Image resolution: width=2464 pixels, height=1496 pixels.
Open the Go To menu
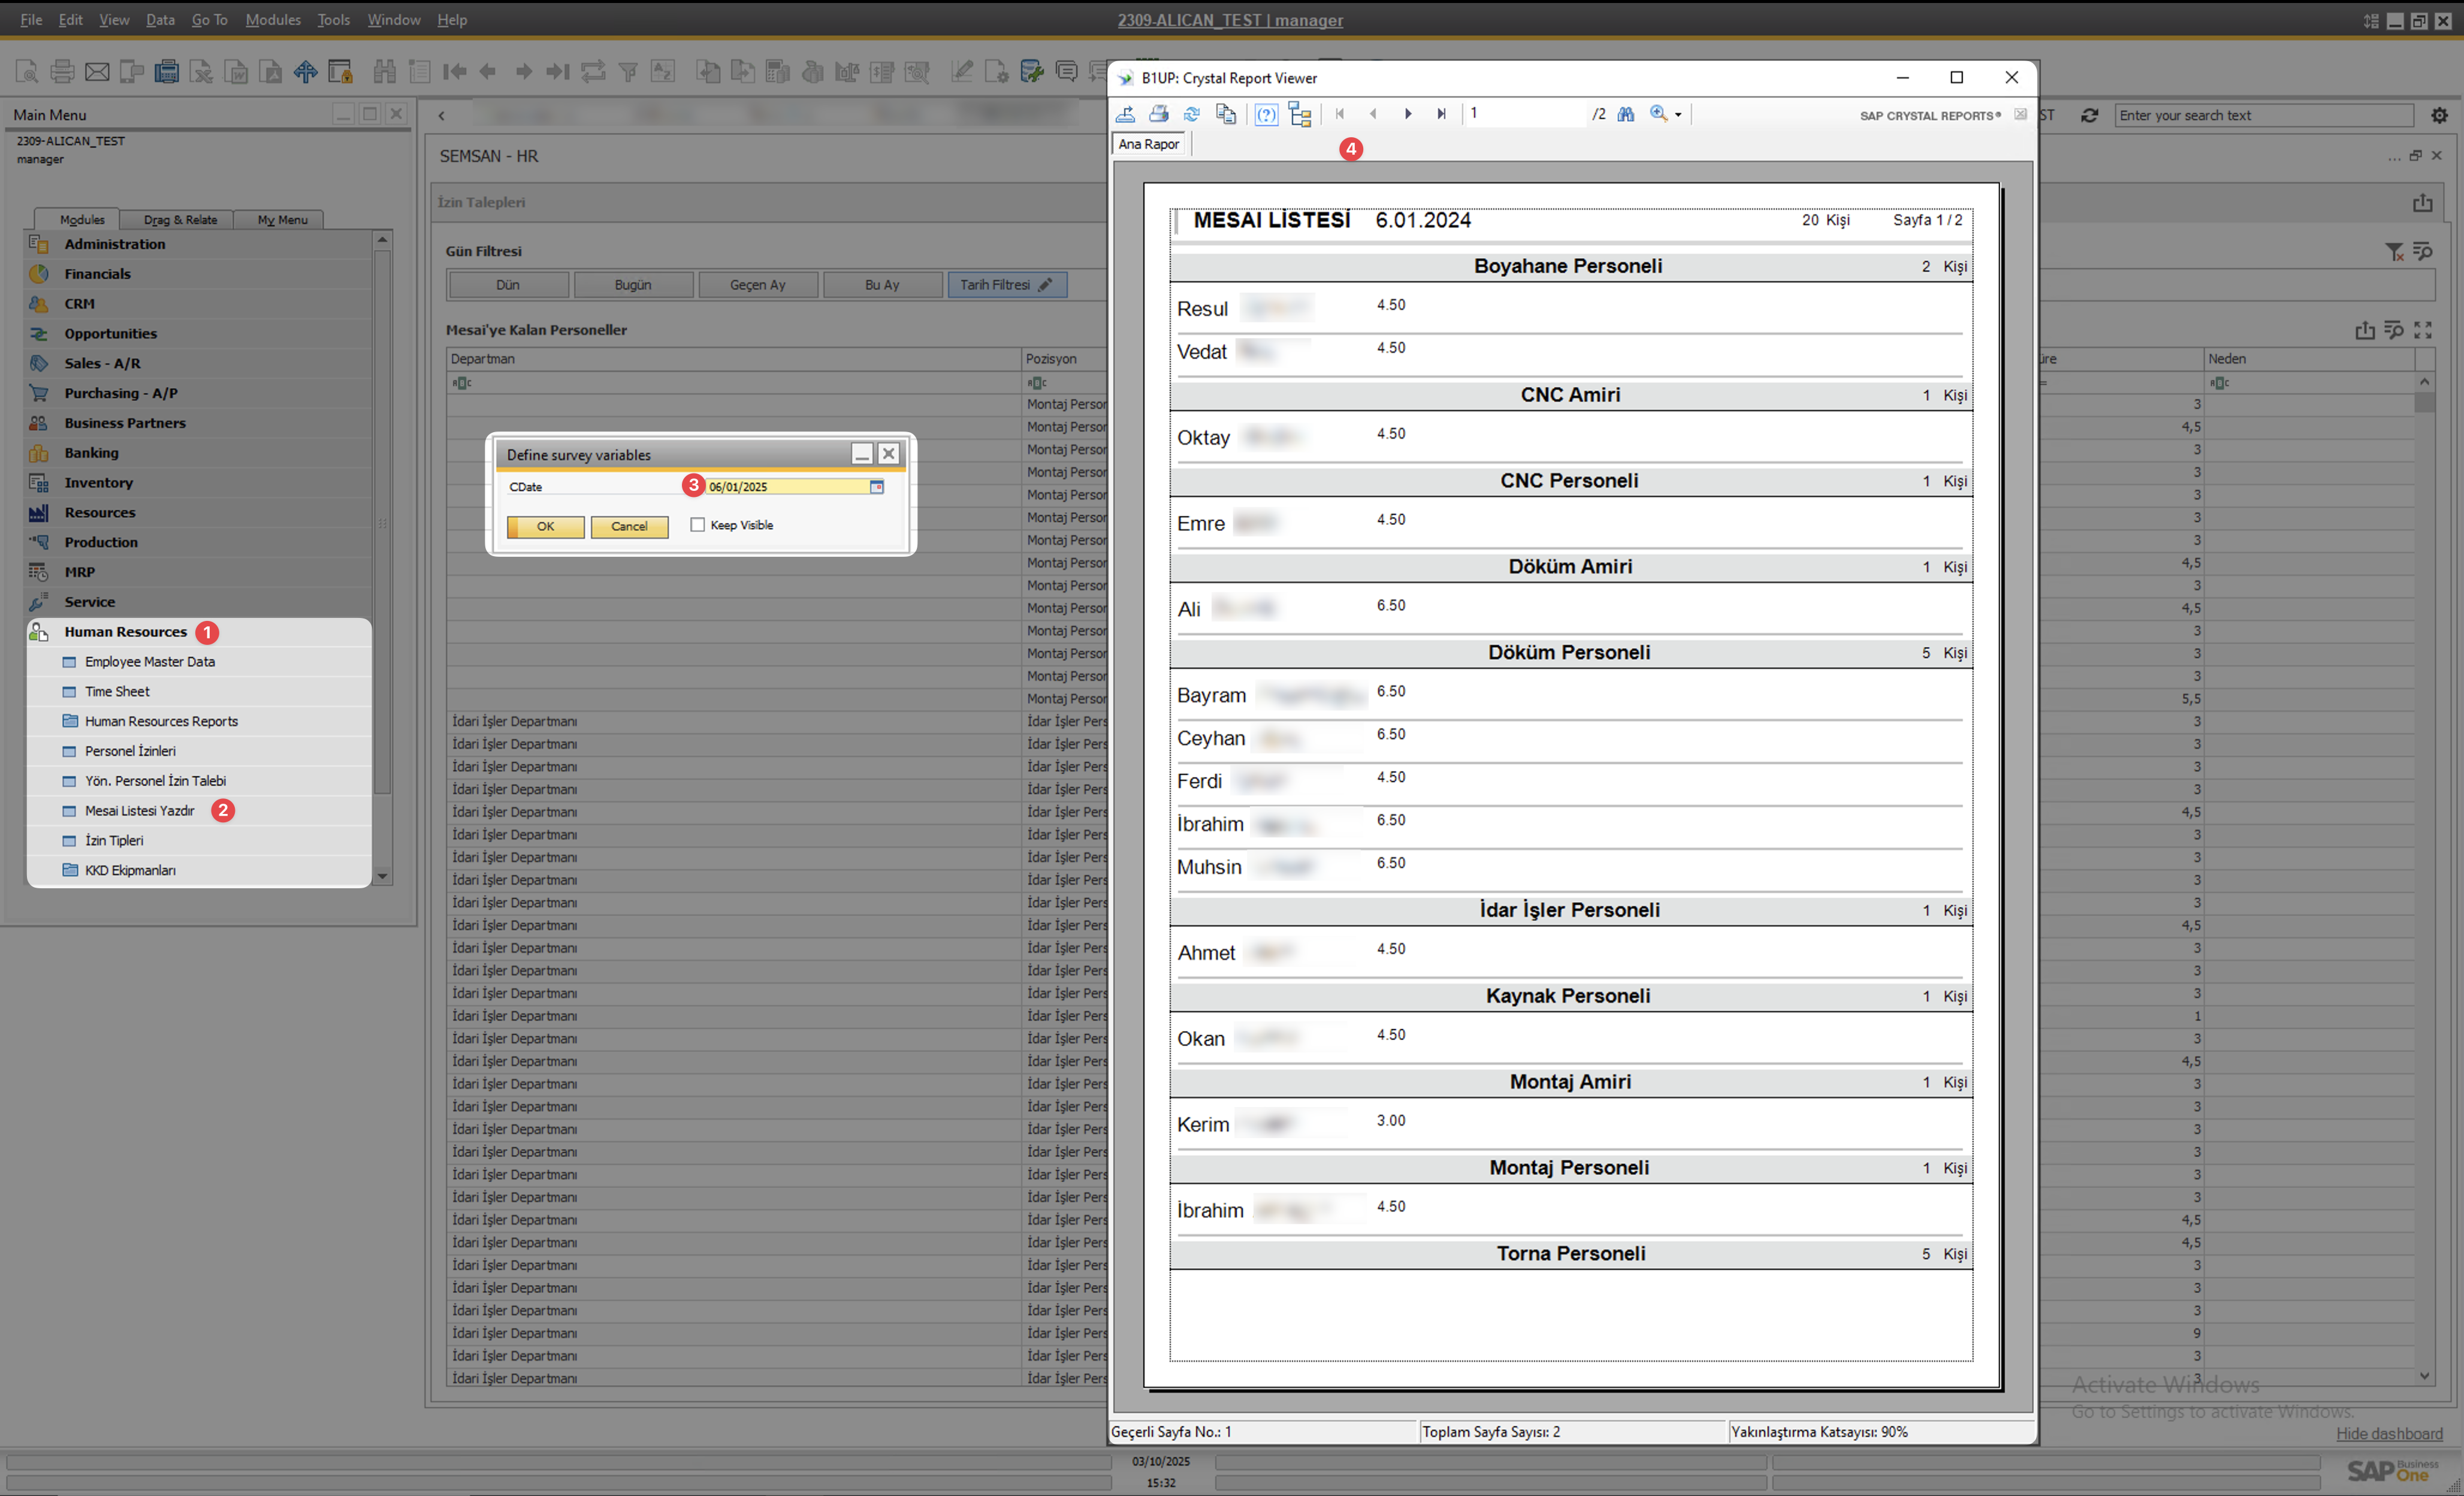click(x=209, y=19)
